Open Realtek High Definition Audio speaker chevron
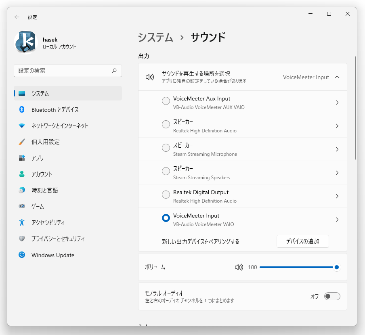The width and height of the screenshot is (365, 335). pos(337,126)
